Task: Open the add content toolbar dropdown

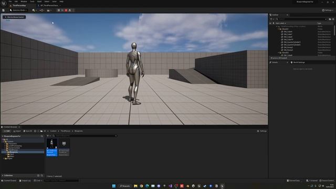Action: tap(34, 10)
